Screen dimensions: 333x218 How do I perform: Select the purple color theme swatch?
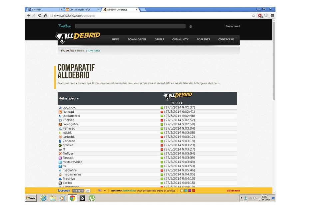tap(190, 191)
